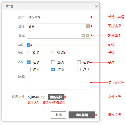Image resolution: width=126 pixels, height=125 pixels.
Task: Open the 别名 dropdown arrow
Action: point(88,26)
